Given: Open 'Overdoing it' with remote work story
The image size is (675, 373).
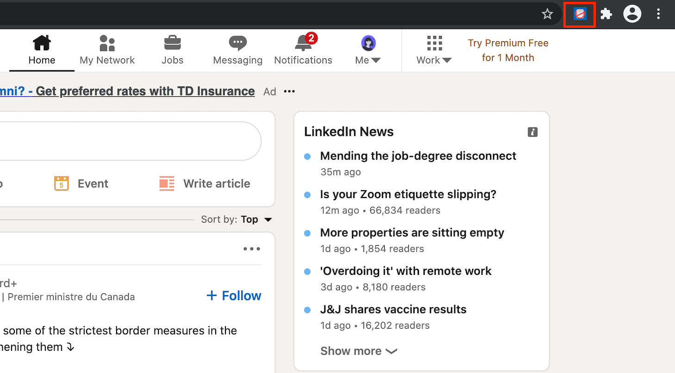Looking at the screenshot, I should pos(406,271).
